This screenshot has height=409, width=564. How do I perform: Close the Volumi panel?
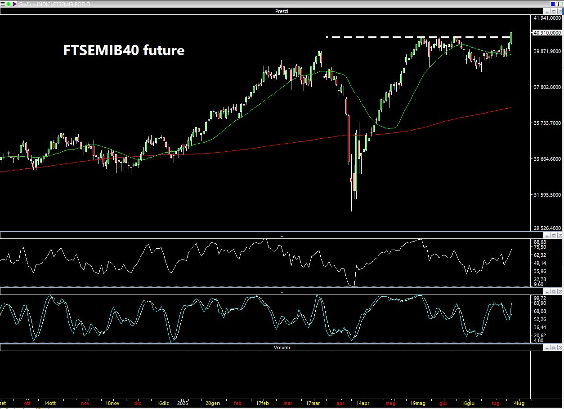(560, 347)
